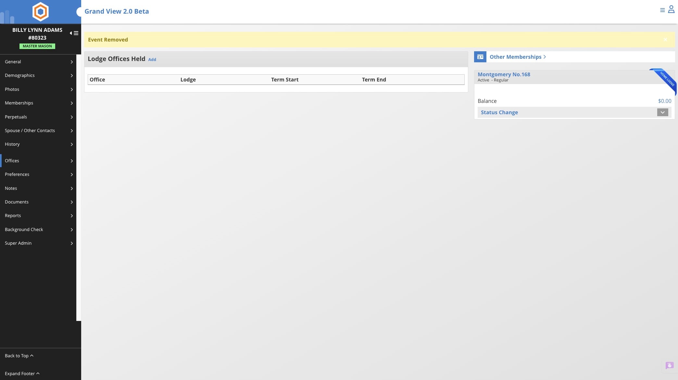Expand the Offices chevron in sidebar
The image size is (678, 380).
(x=71, y=161)
